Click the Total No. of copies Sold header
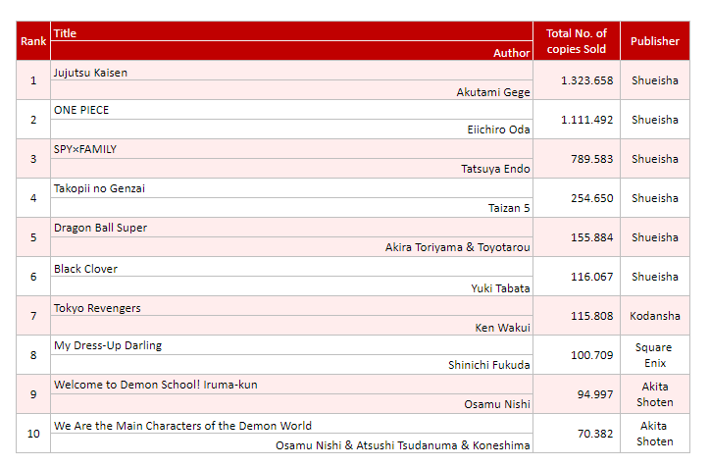Viewport: 710px width, 466px height. (577, 41)
